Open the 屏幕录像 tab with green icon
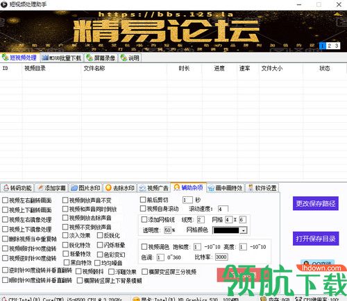The image size is (347, 301). pyautogui.click(x=101, y=58)
